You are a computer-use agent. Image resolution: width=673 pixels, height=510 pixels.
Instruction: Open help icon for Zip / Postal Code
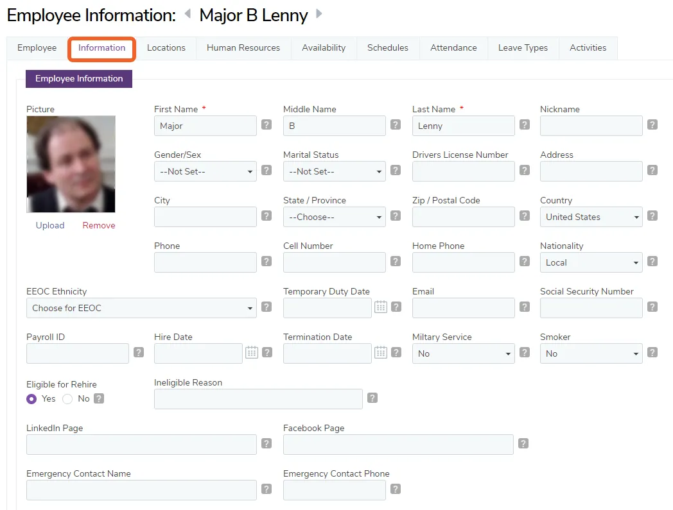pyautogui.click(x=525, y=216)
